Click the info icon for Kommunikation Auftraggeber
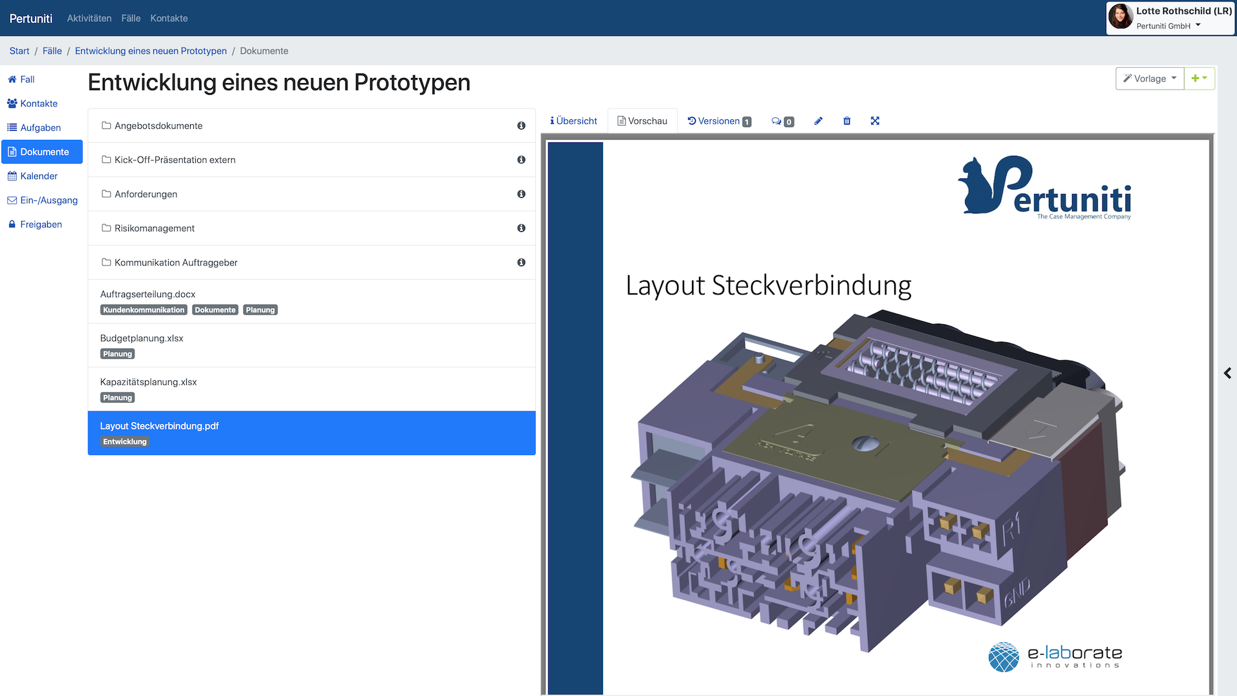 click(521, 262)
